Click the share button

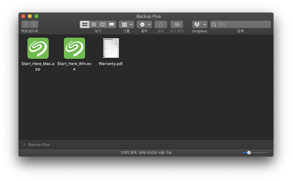pyautogui.click(x=161, y=24)
